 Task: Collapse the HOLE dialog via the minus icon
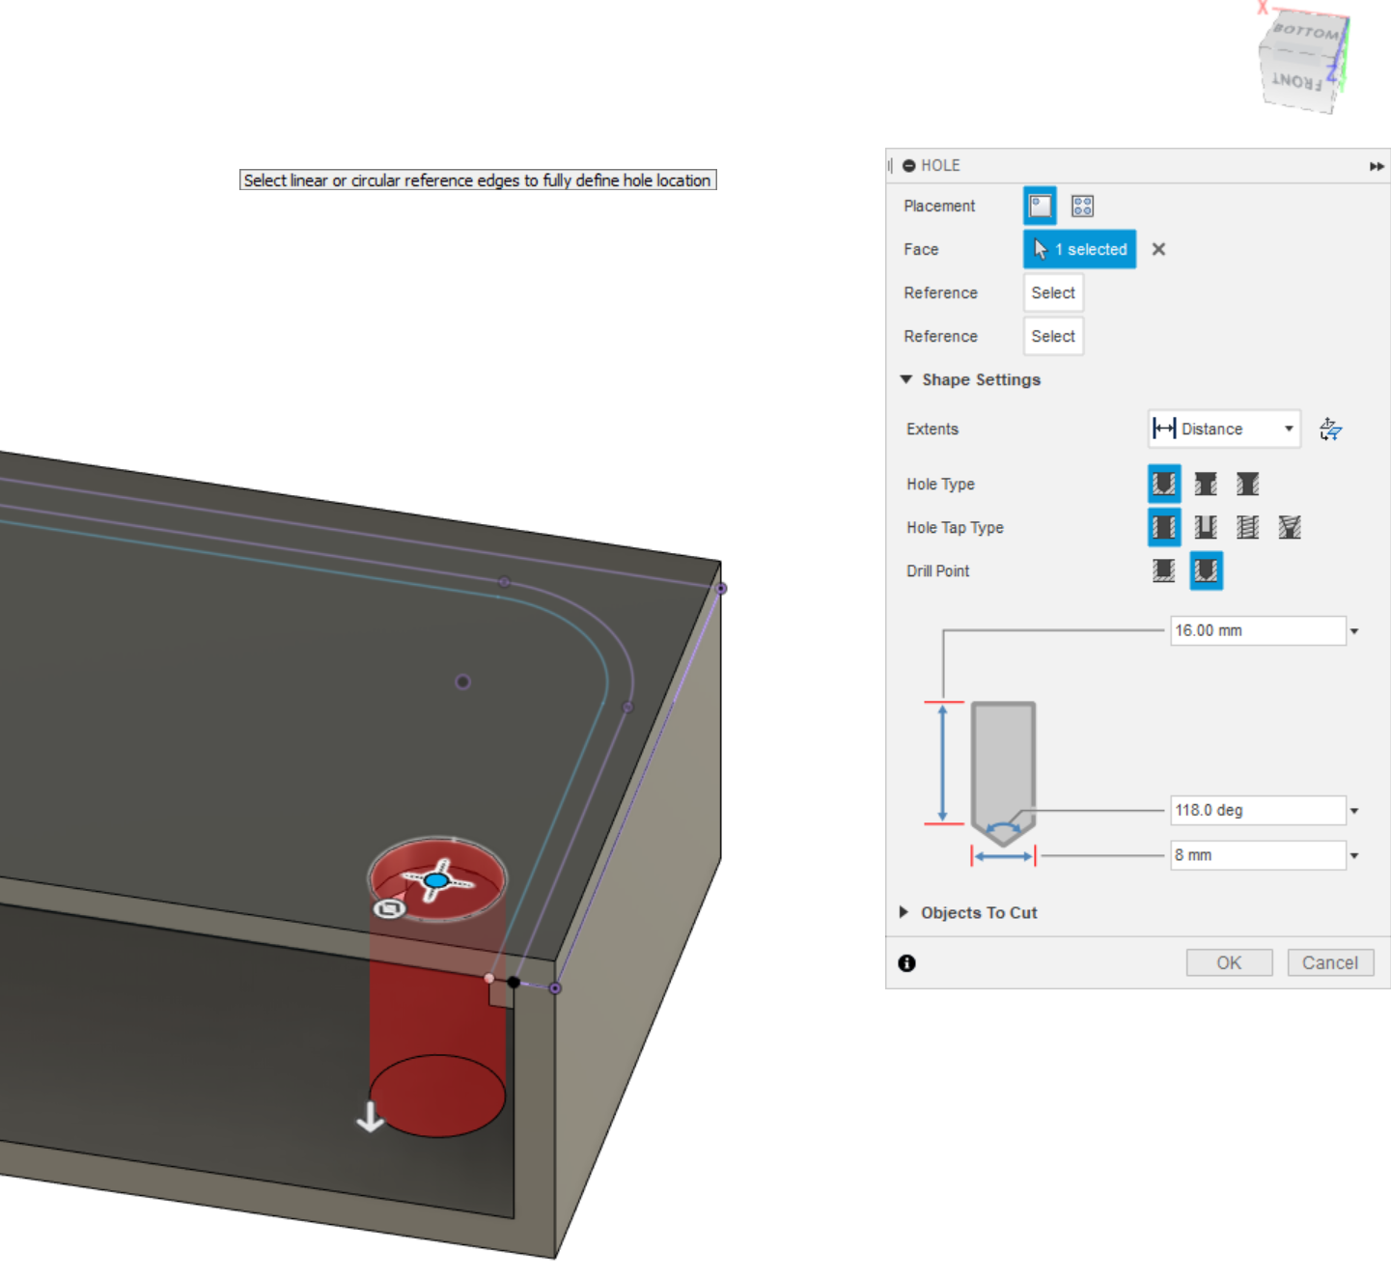[x=908, y=166]
